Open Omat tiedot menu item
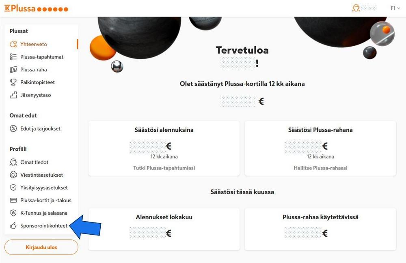The height and width of the screenshot is (263, 406). [x=34, y=162]
